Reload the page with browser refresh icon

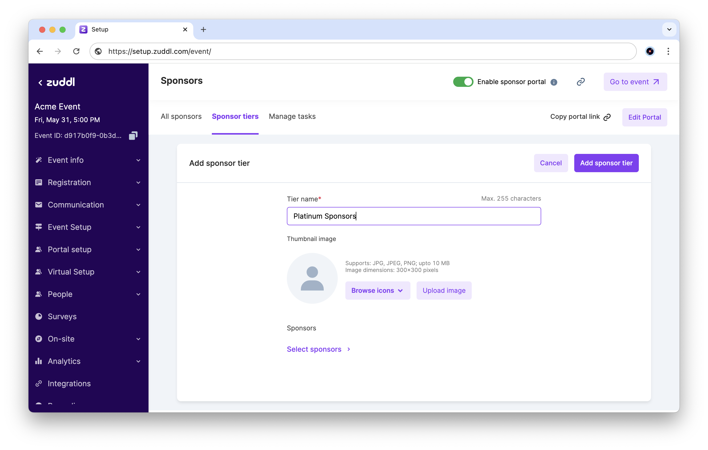pos(77,51)
